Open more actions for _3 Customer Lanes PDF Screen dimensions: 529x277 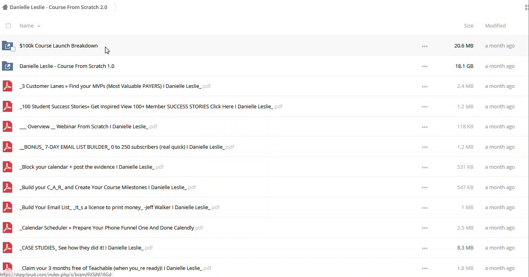coord(425,87)
